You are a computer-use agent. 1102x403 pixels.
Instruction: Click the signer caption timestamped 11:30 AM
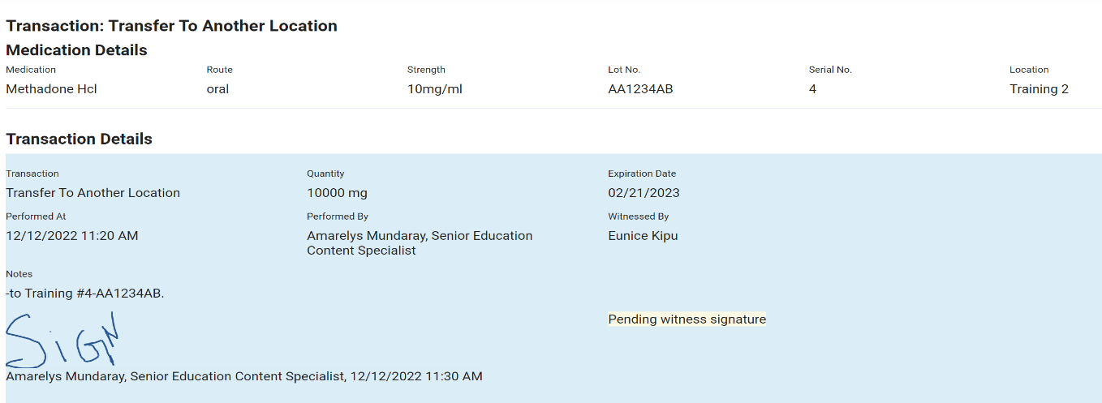243,376
